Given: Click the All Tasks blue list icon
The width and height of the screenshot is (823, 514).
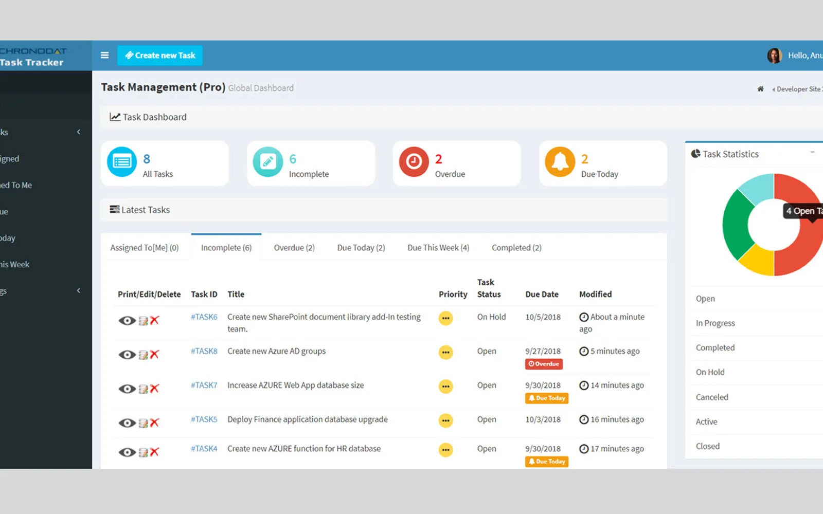Looking at the screenshot, I should pos(122,162).
